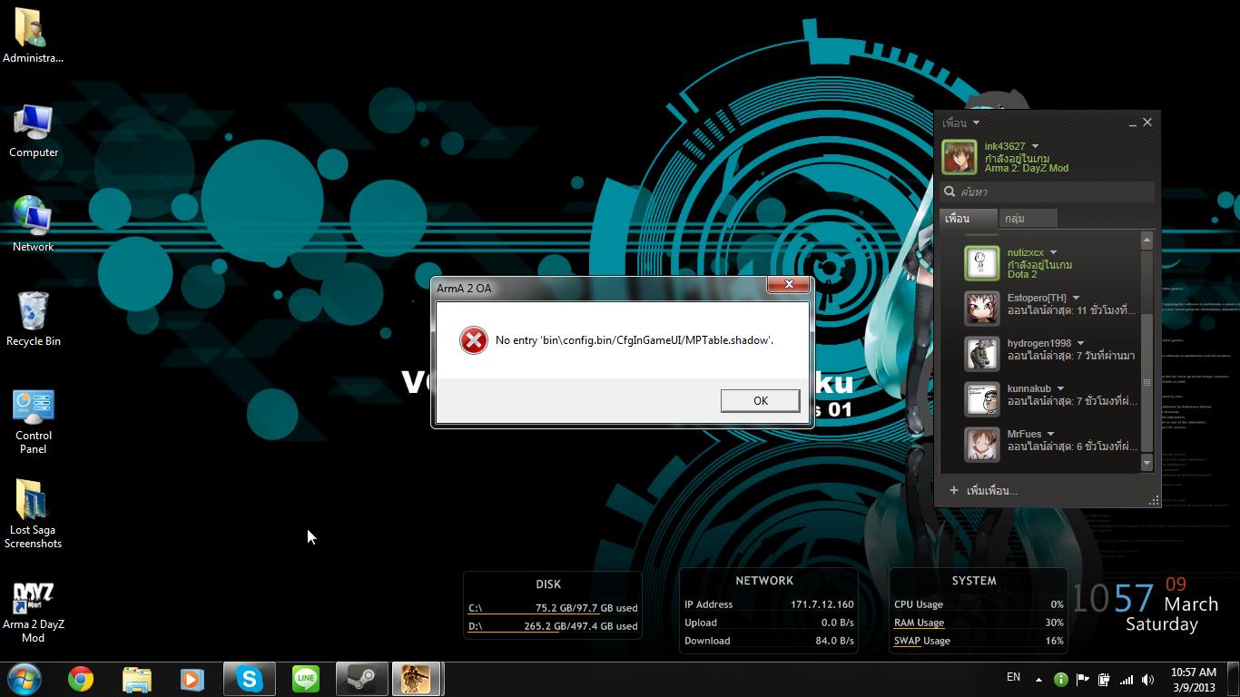Open the taskbar clock and date
1240x697 pixels.
[x=1193, y=680]
